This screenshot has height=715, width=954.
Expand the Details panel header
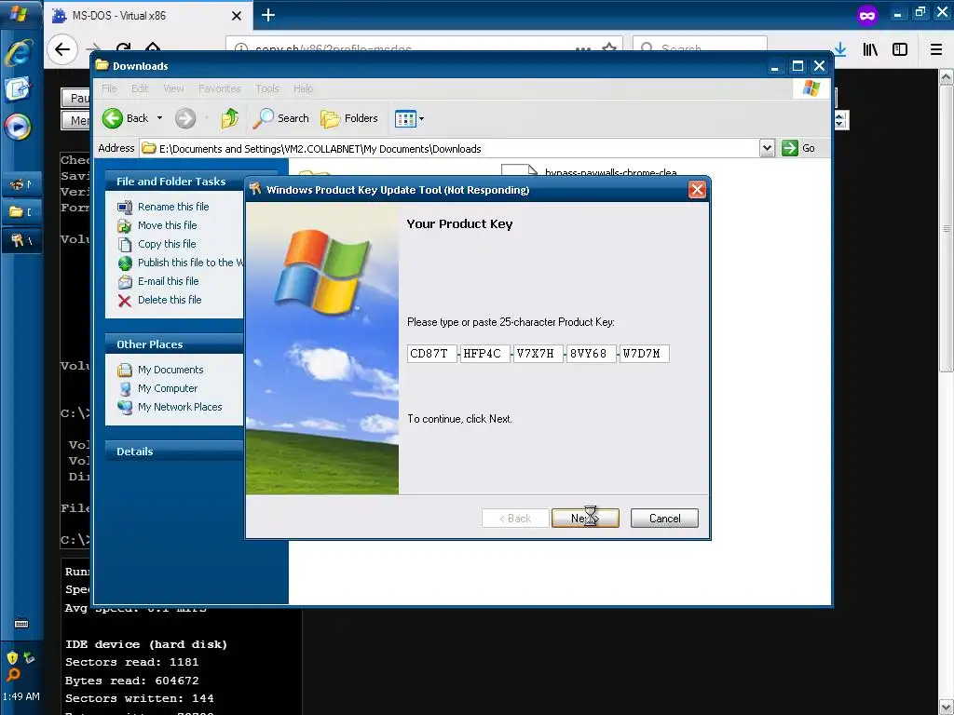174,452
